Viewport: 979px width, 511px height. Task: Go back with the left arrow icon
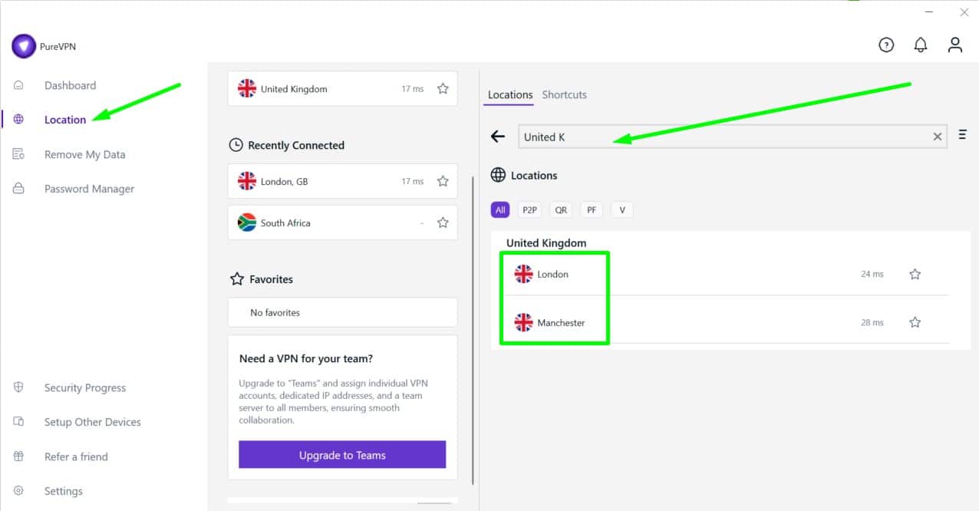point(498,137)
